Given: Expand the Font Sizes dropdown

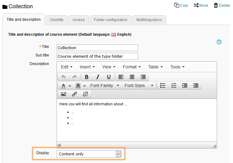Looking at the screenshot, I should point(139,85).
